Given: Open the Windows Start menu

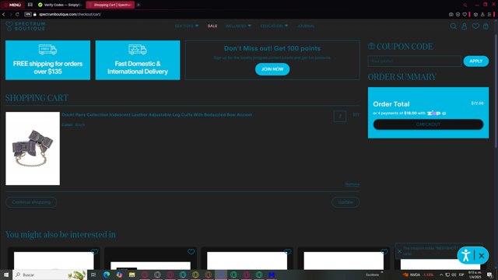Looking at the screenshot, I should 6,275.
